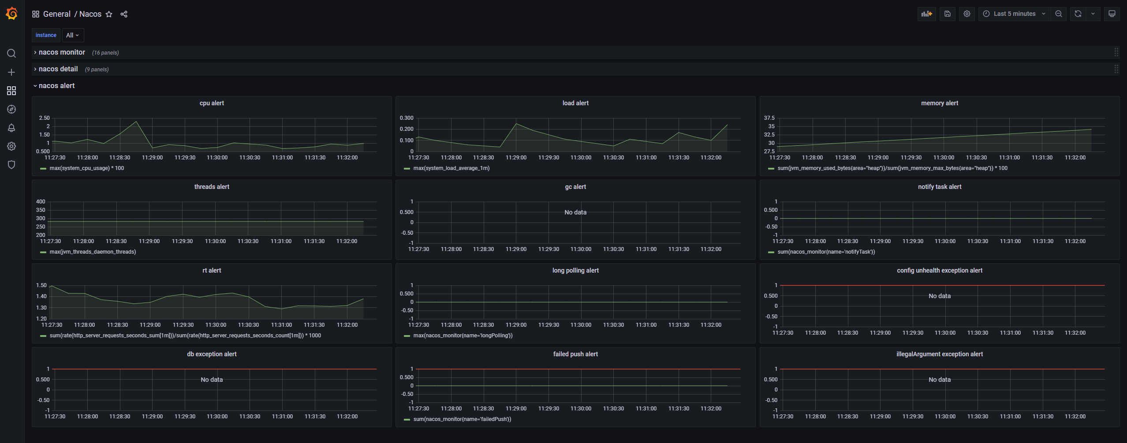Open the refresh interval dropdown arrow
The width and height of the screenshot is (1127, 443).
click(x=1093, y=14)
